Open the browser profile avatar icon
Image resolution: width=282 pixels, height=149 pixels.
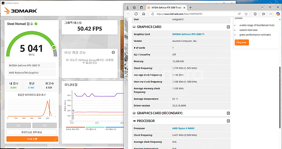coord(128,8)
